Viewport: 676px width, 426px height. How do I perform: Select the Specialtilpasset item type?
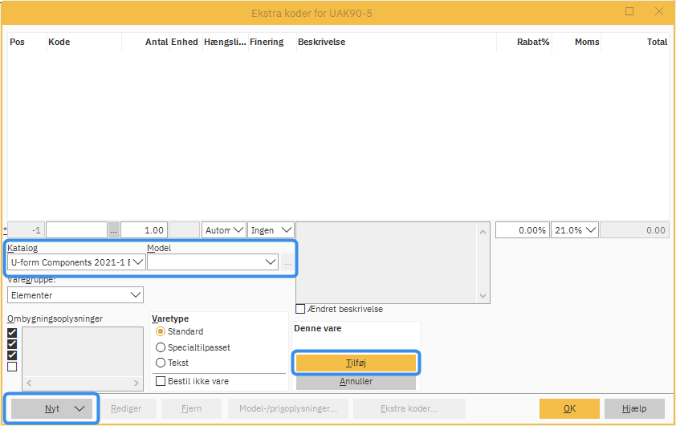[161, 347]
